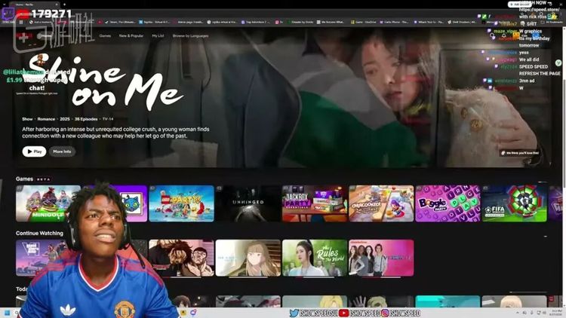Image resolution: width=566 pixels, height=318 pixels.
Task: Click the Games row heading
Action: point(24,179)
